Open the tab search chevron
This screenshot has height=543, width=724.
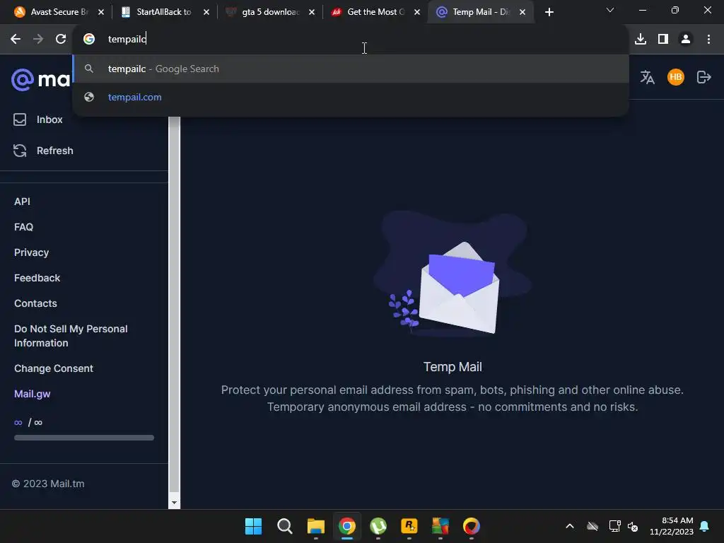tap(610, 10)
